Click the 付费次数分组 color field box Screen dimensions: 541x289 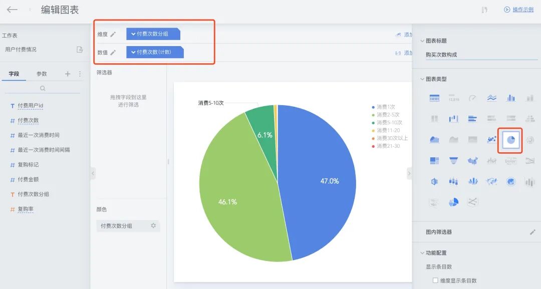(128, 226)
